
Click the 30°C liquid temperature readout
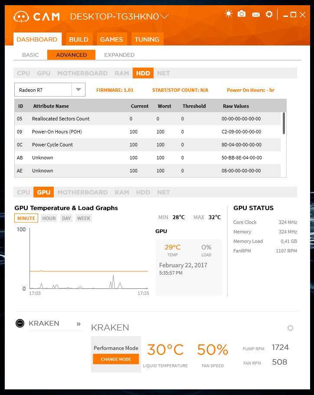(165, 350)
